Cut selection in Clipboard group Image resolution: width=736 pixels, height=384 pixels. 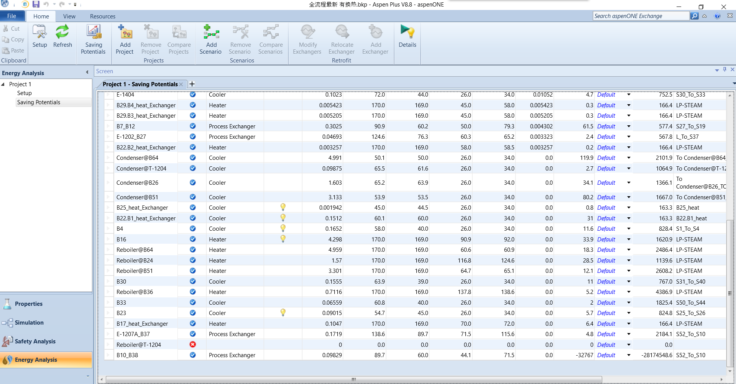pos(11,28)
